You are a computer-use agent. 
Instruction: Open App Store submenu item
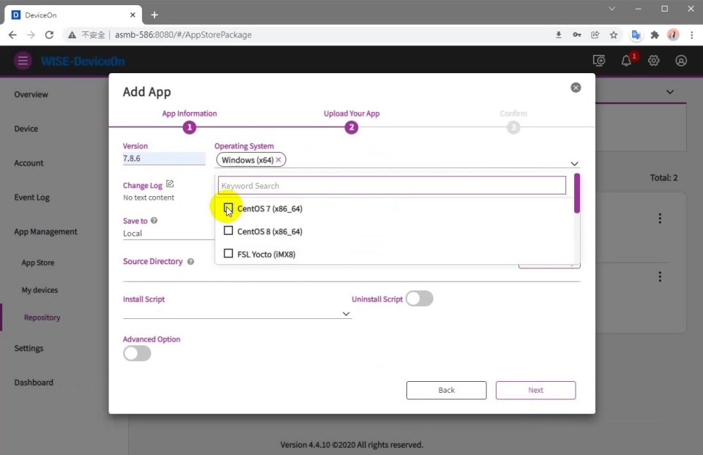(x=38, y=263)
